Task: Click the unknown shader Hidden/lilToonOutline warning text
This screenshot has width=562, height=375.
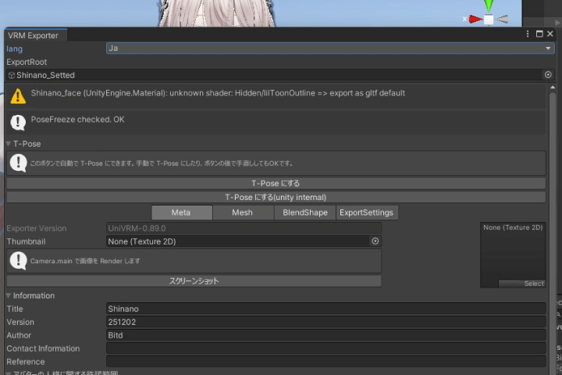Action: (x=218, y=93)
